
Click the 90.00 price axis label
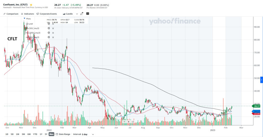click(x=257, y=27)
